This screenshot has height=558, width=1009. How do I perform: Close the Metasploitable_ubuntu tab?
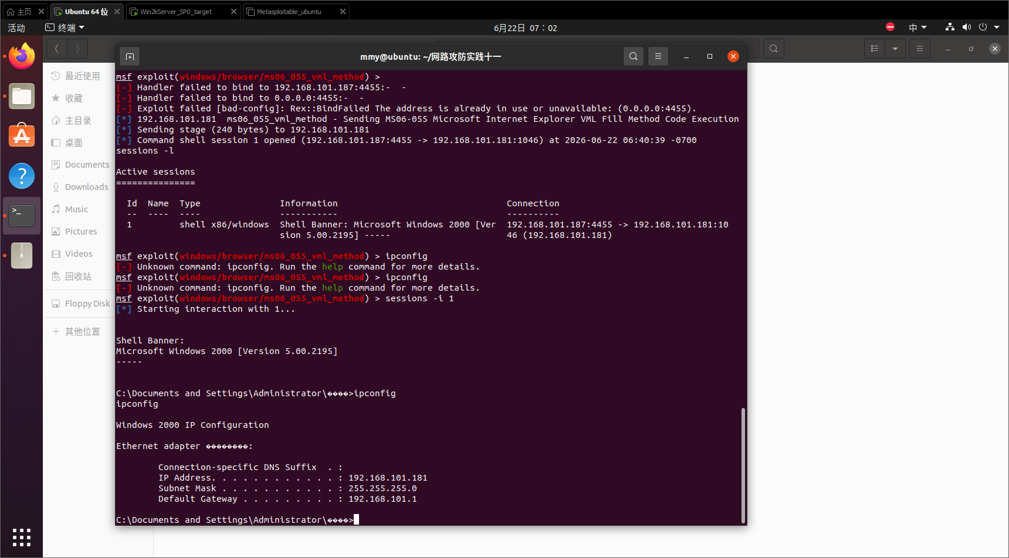(343, 12)
